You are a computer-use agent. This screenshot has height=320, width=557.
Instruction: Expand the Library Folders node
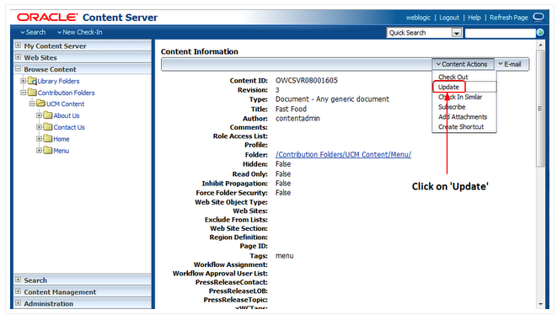click(x=23, y=81)
